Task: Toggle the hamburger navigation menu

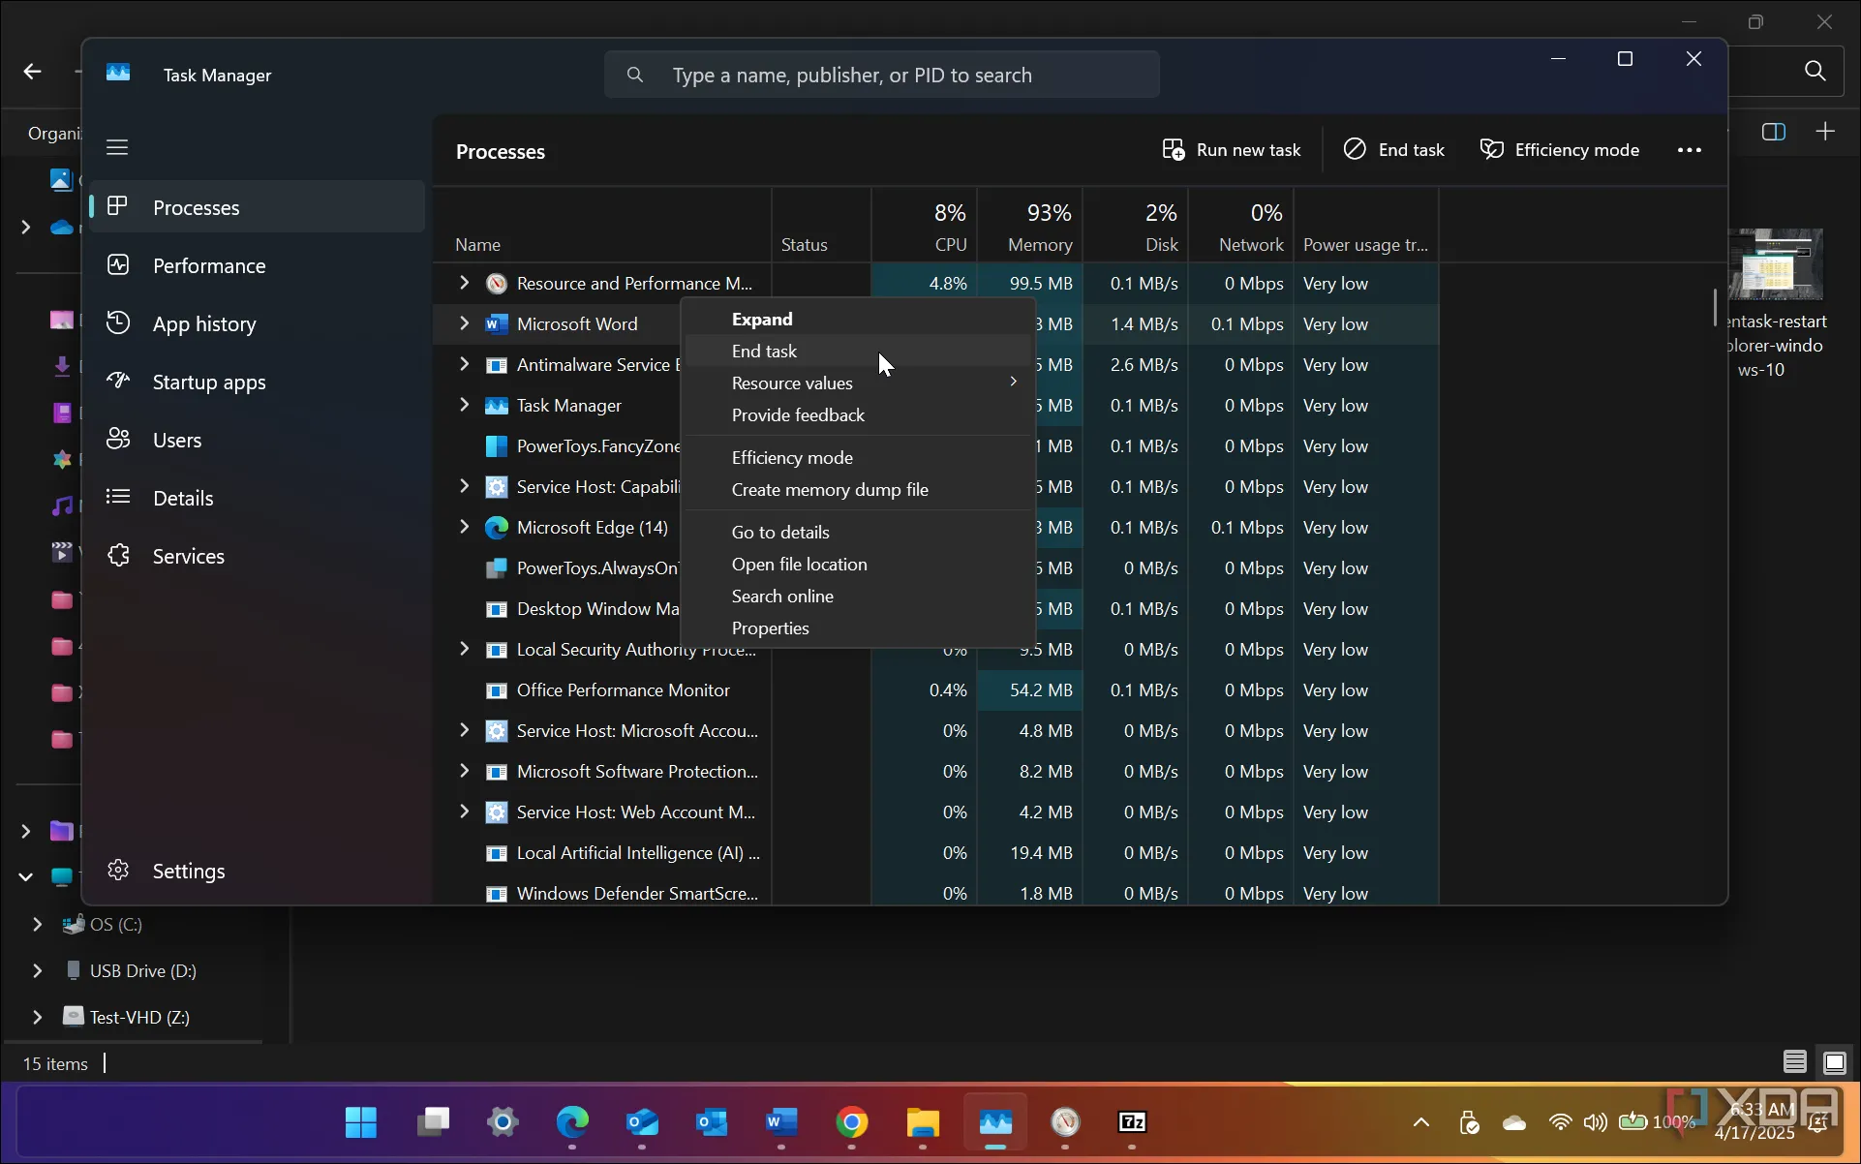Action: pos(117,147)
